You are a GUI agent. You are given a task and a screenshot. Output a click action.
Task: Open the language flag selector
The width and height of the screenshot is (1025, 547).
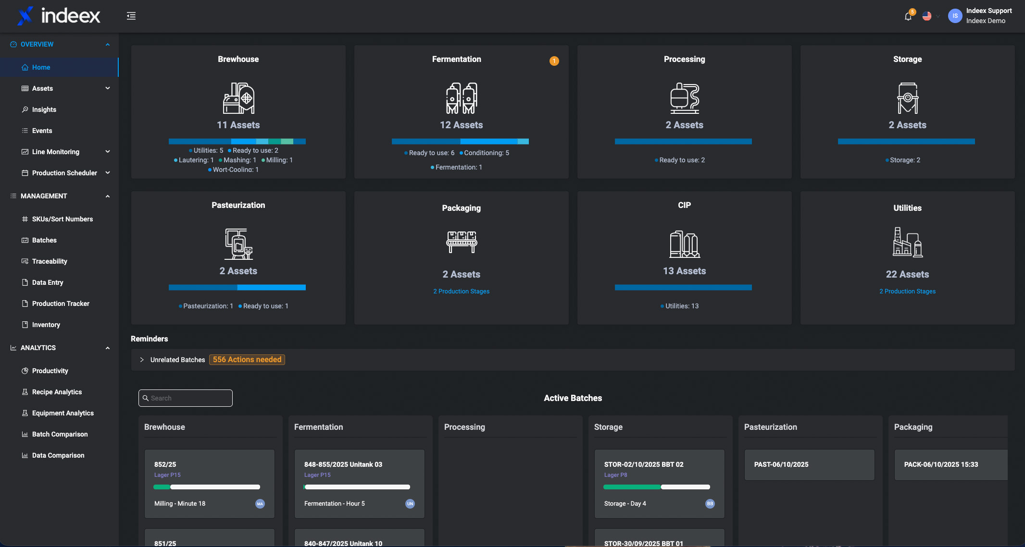pyautogui.click(x=927, y=16)
